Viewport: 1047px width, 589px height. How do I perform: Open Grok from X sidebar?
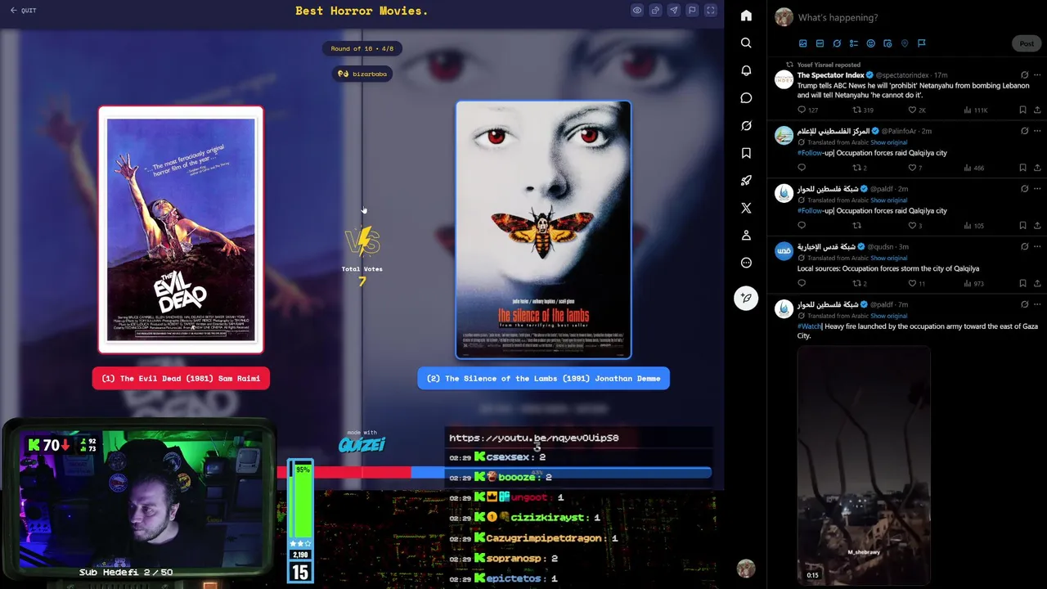click(x=746, y=126)
